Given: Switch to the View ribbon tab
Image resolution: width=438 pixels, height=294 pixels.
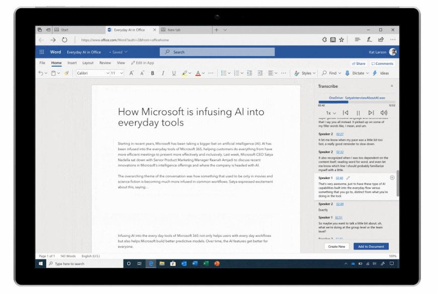Looking at the screenshot, I should pos(121,63).
